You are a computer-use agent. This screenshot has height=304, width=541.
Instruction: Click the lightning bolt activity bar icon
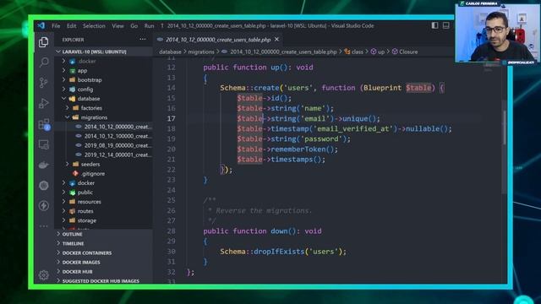[43, 206]
